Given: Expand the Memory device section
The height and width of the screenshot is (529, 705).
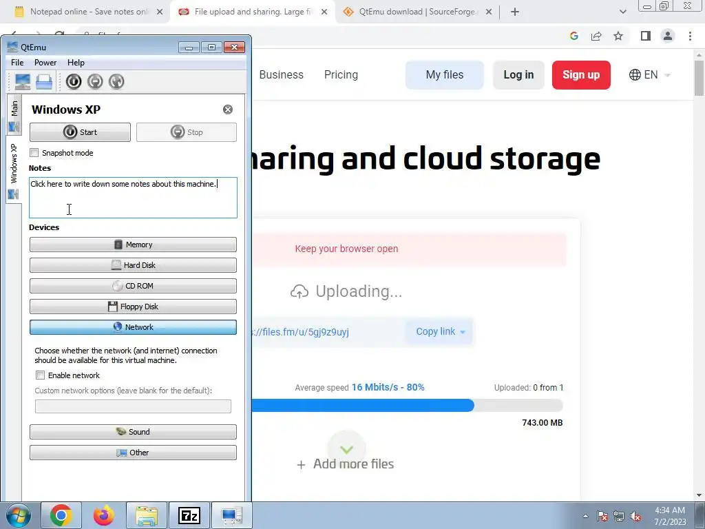Looking at the screenshot, I should [x=133, y=245].
